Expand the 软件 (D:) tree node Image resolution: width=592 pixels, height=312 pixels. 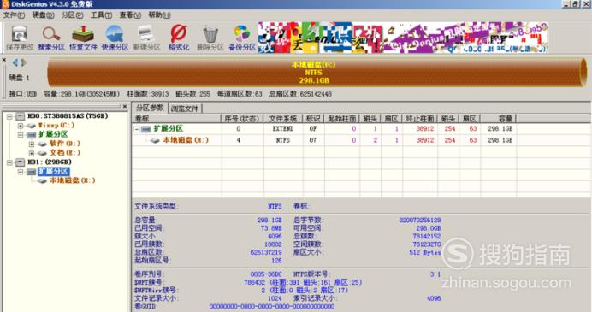(32, 144)
